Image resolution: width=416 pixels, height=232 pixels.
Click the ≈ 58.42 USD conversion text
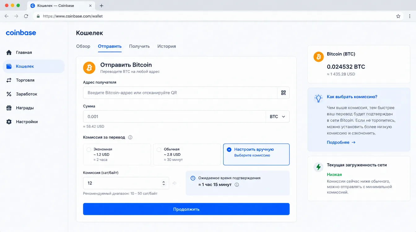click(x=94, y=126)
